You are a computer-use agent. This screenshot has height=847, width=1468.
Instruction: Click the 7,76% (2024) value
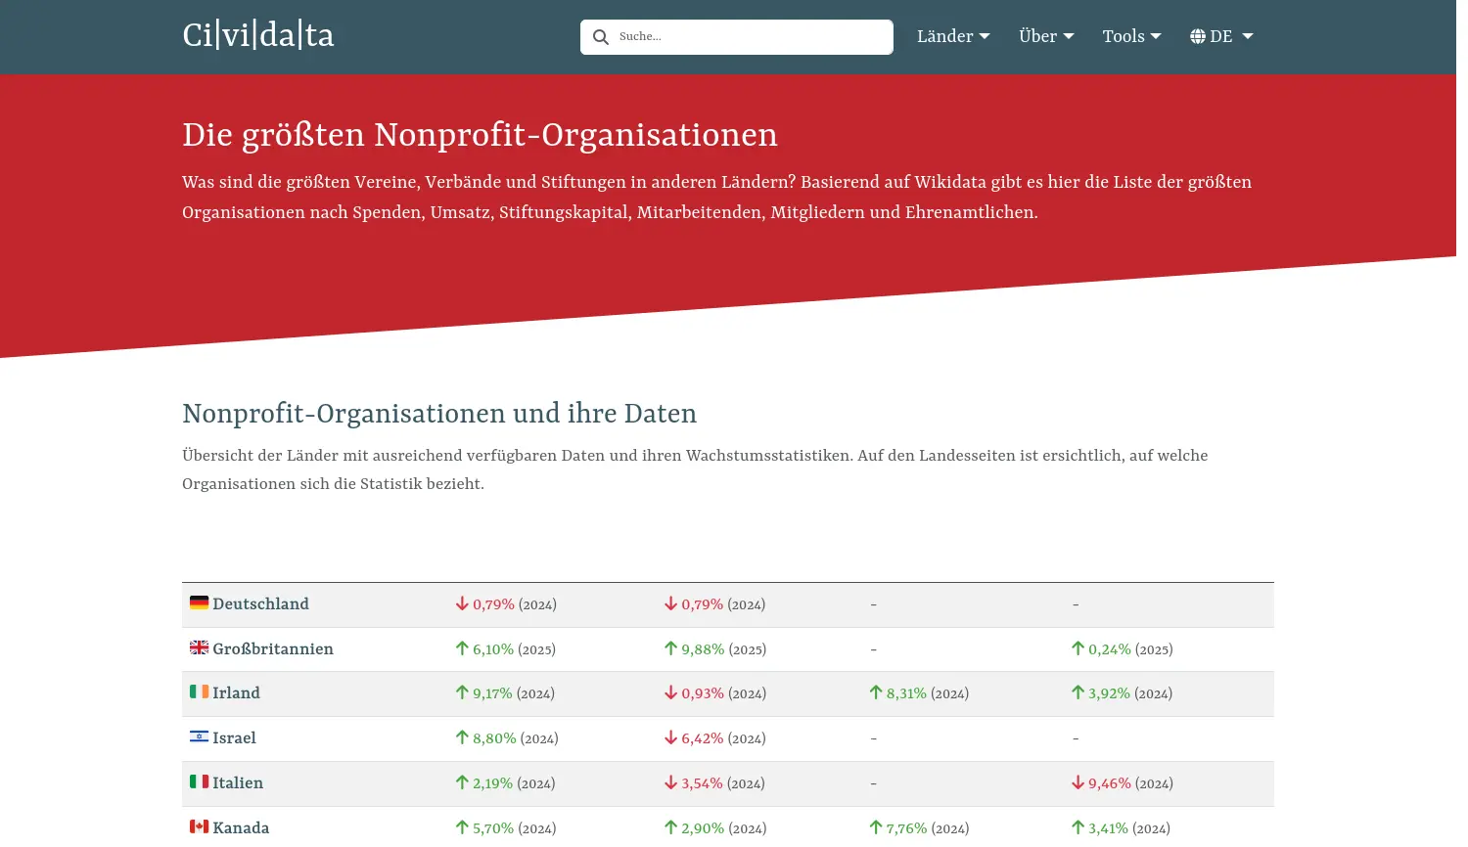[x=928, y=828]
